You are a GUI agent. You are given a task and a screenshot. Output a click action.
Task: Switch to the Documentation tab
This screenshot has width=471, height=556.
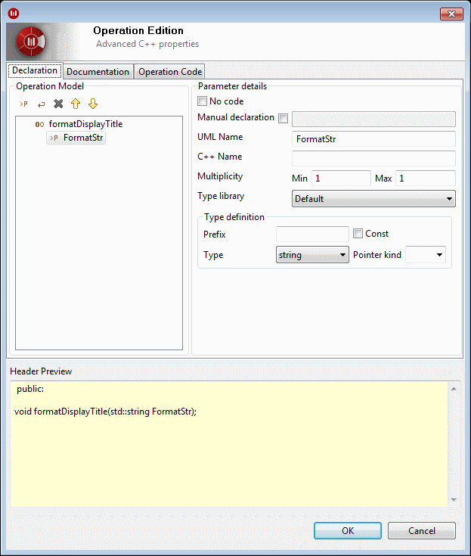tap(98, 72)
